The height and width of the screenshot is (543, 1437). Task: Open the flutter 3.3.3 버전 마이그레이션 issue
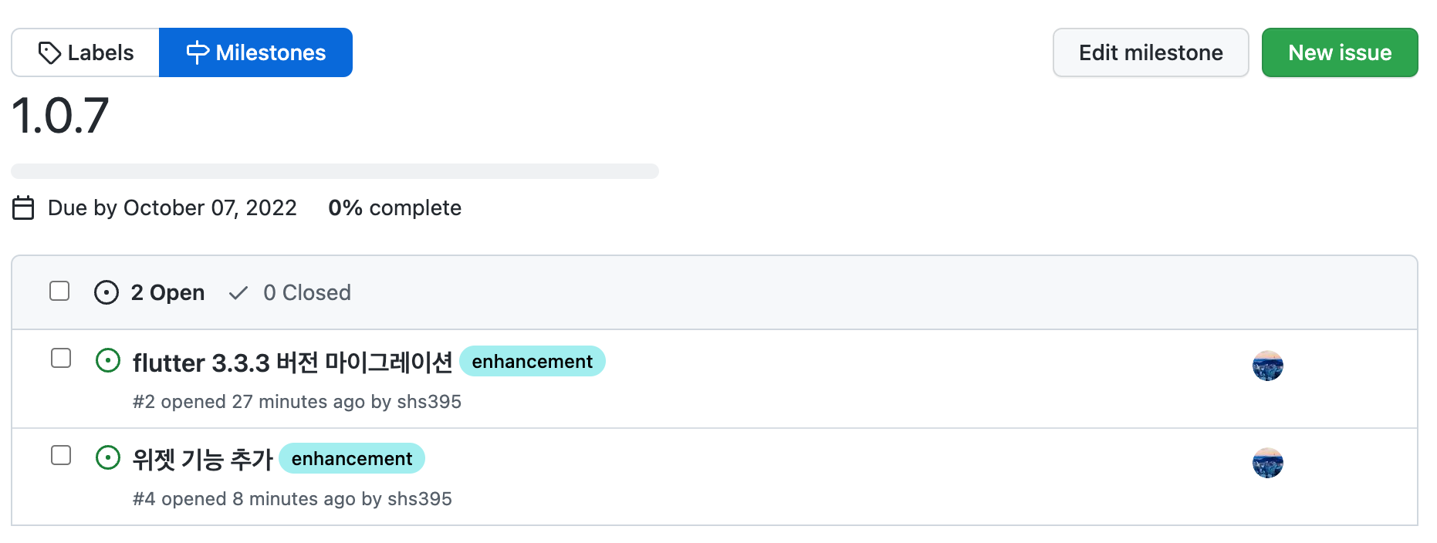(x=292, y=362)
